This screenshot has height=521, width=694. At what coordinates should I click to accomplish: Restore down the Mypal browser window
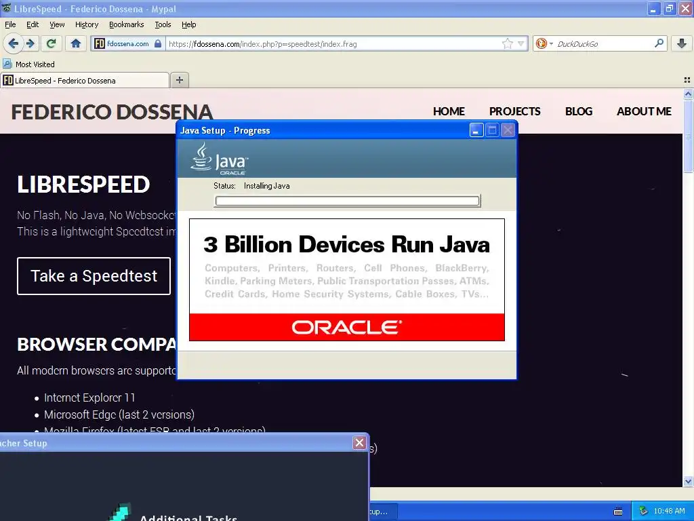point(670,8)
